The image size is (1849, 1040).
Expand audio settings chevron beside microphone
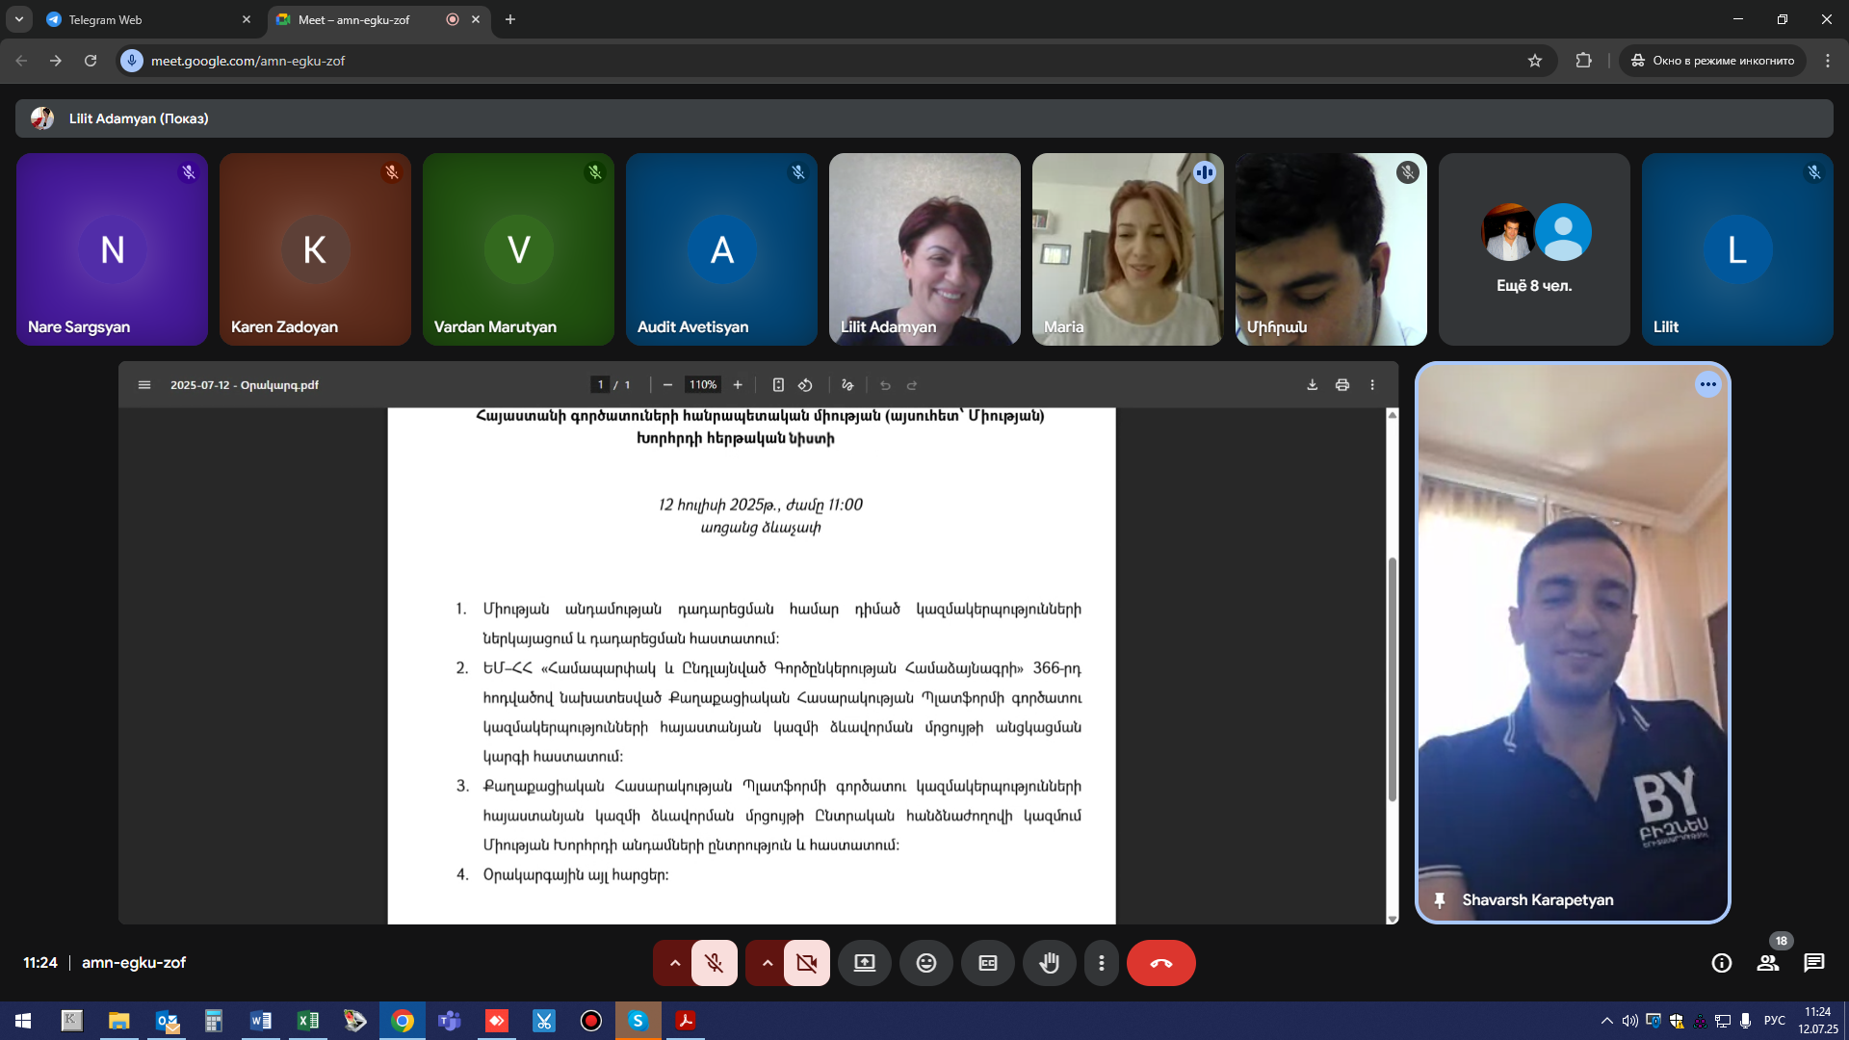tap(675, 963)
